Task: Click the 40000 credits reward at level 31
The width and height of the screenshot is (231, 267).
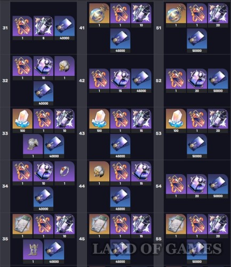Action: tap(65, 28)
